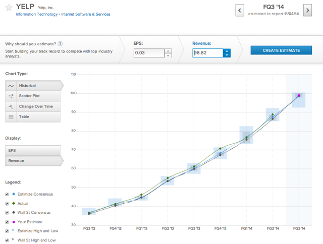Toggle the Wall St High and Low checkbox
The width and height of the screenshot is (323, 244).
pos(7,240)
